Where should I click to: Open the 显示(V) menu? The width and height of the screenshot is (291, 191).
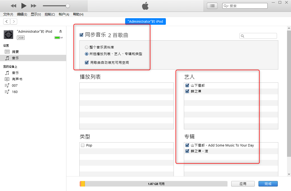(36, 14)
